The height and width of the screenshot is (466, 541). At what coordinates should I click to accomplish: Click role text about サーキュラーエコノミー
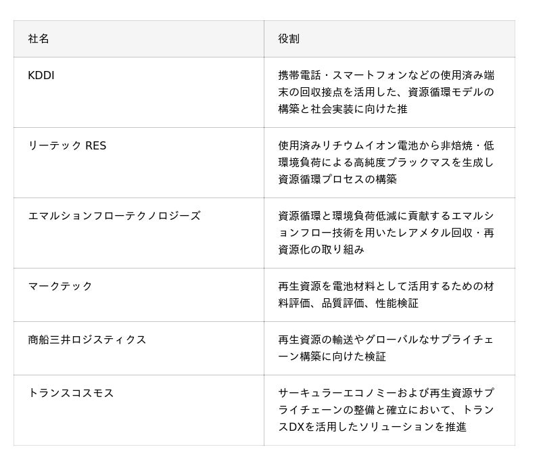[386, 410]
